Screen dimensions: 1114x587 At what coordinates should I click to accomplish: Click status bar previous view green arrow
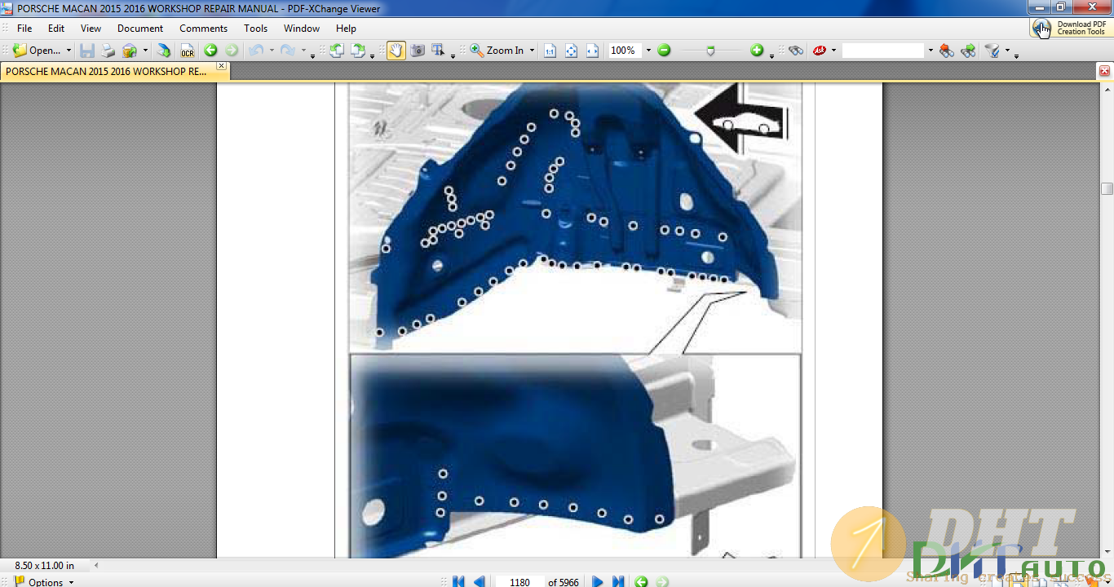point(641,581)
